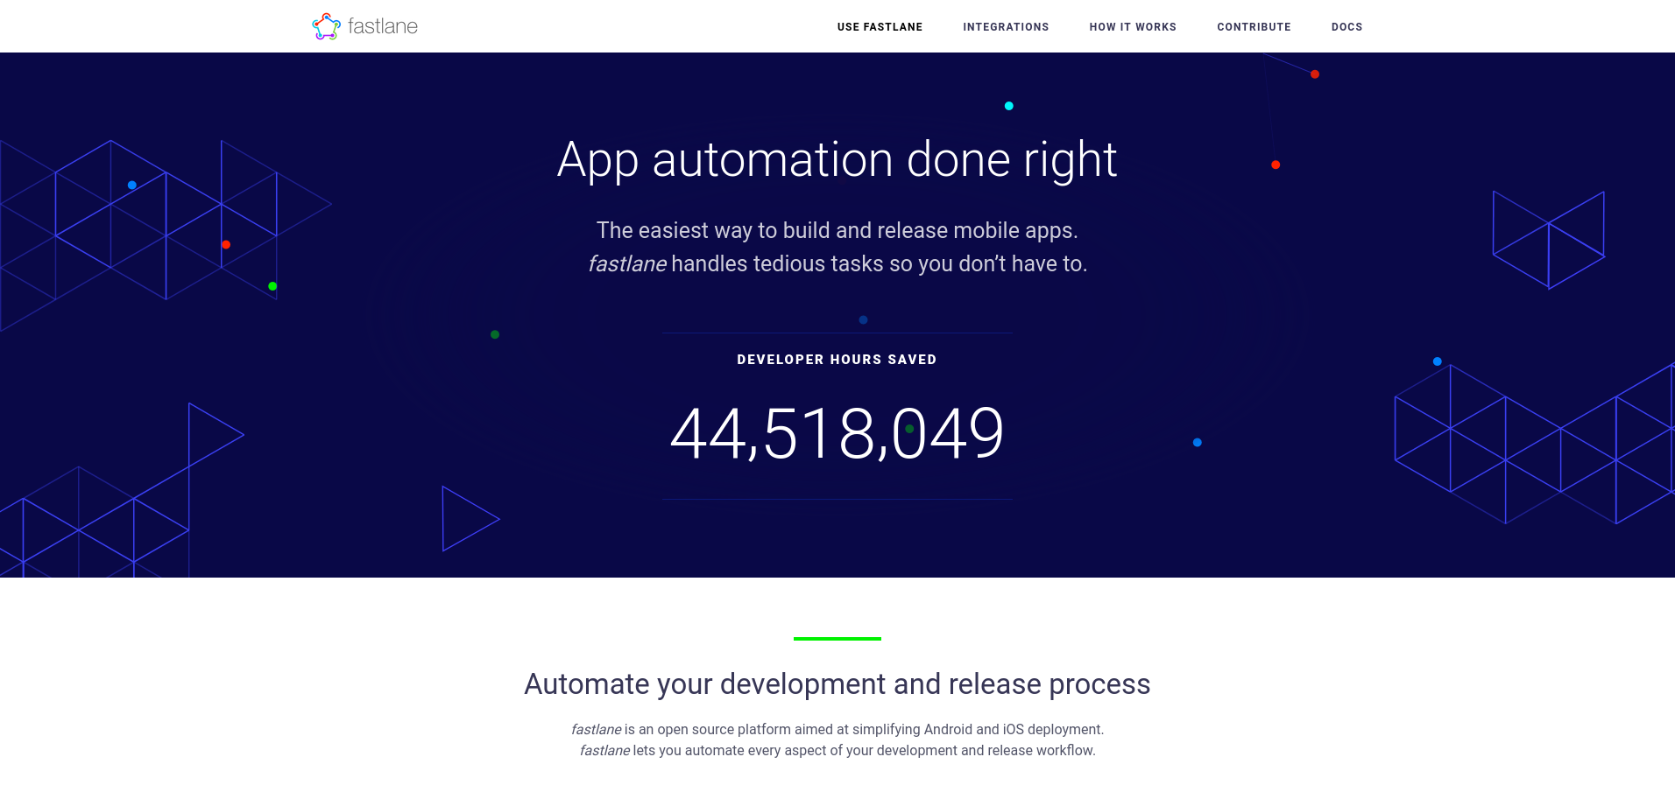This screenshot has height=792, width=1675.
Task: Select the 44,518,049 hours counter
Action: point(837,433)
